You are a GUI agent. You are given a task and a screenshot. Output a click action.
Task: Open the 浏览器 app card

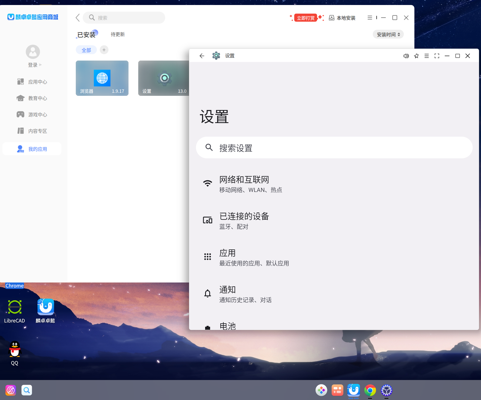click(102, 78)
